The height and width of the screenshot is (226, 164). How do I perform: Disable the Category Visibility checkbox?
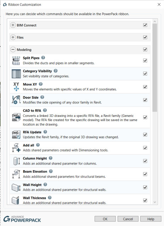145,74
